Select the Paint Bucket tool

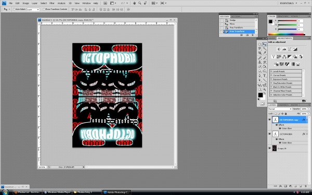(265, 67)
